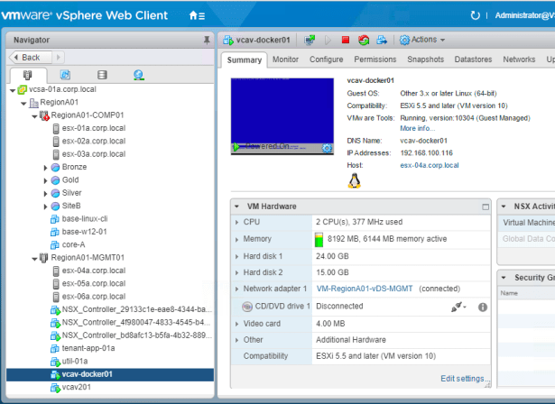Viewport: 555px width, 404px height.
Task: Click CD/DVD drive connect plug icon
Action: point(458,307)
